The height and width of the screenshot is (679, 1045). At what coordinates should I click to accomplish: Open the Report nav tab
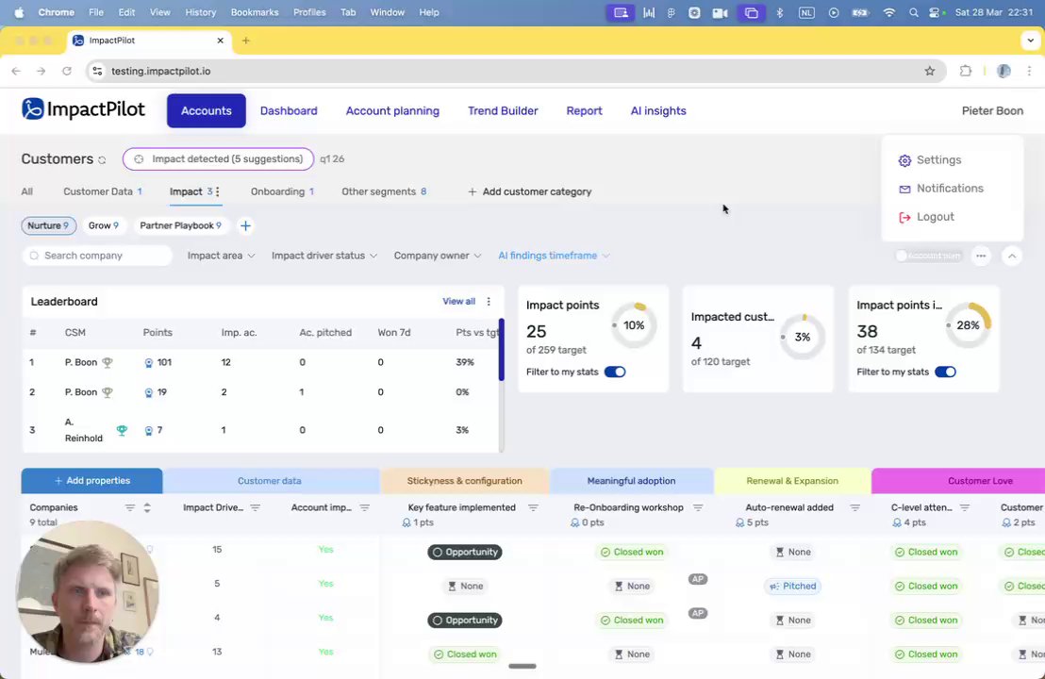(x=585, y=110)
